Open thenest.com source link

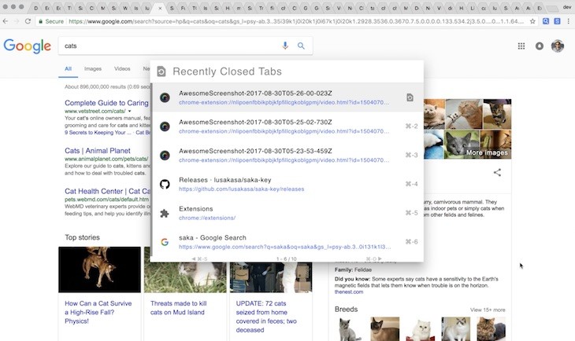pyautogui.click(x=349, y=292)
